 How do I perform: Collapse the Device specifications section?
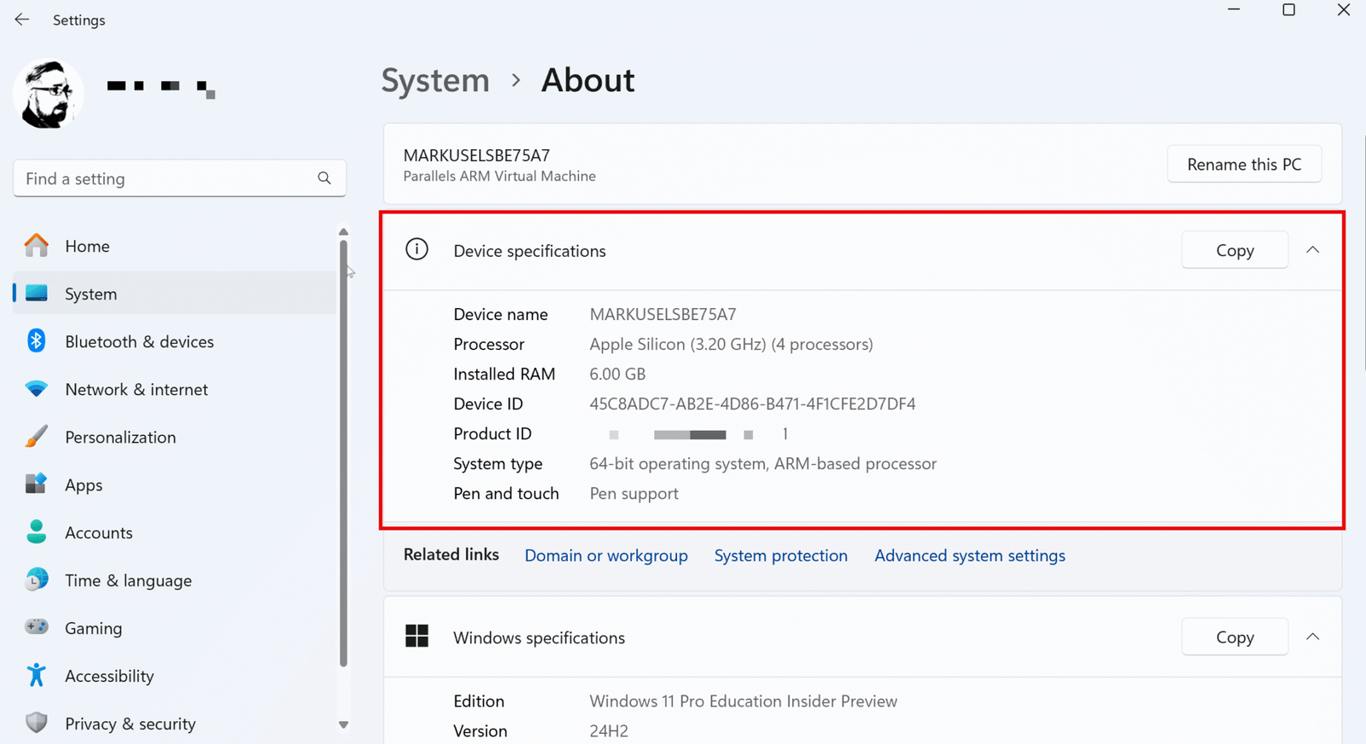click(1313, 250)
